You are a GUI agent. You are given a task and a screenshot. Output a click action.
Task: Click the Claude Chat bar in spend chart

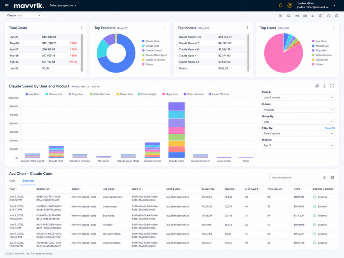(x=56, y=152)
